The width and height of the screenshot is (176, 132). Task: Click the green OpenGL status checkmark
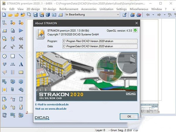[x=135, y=30]
